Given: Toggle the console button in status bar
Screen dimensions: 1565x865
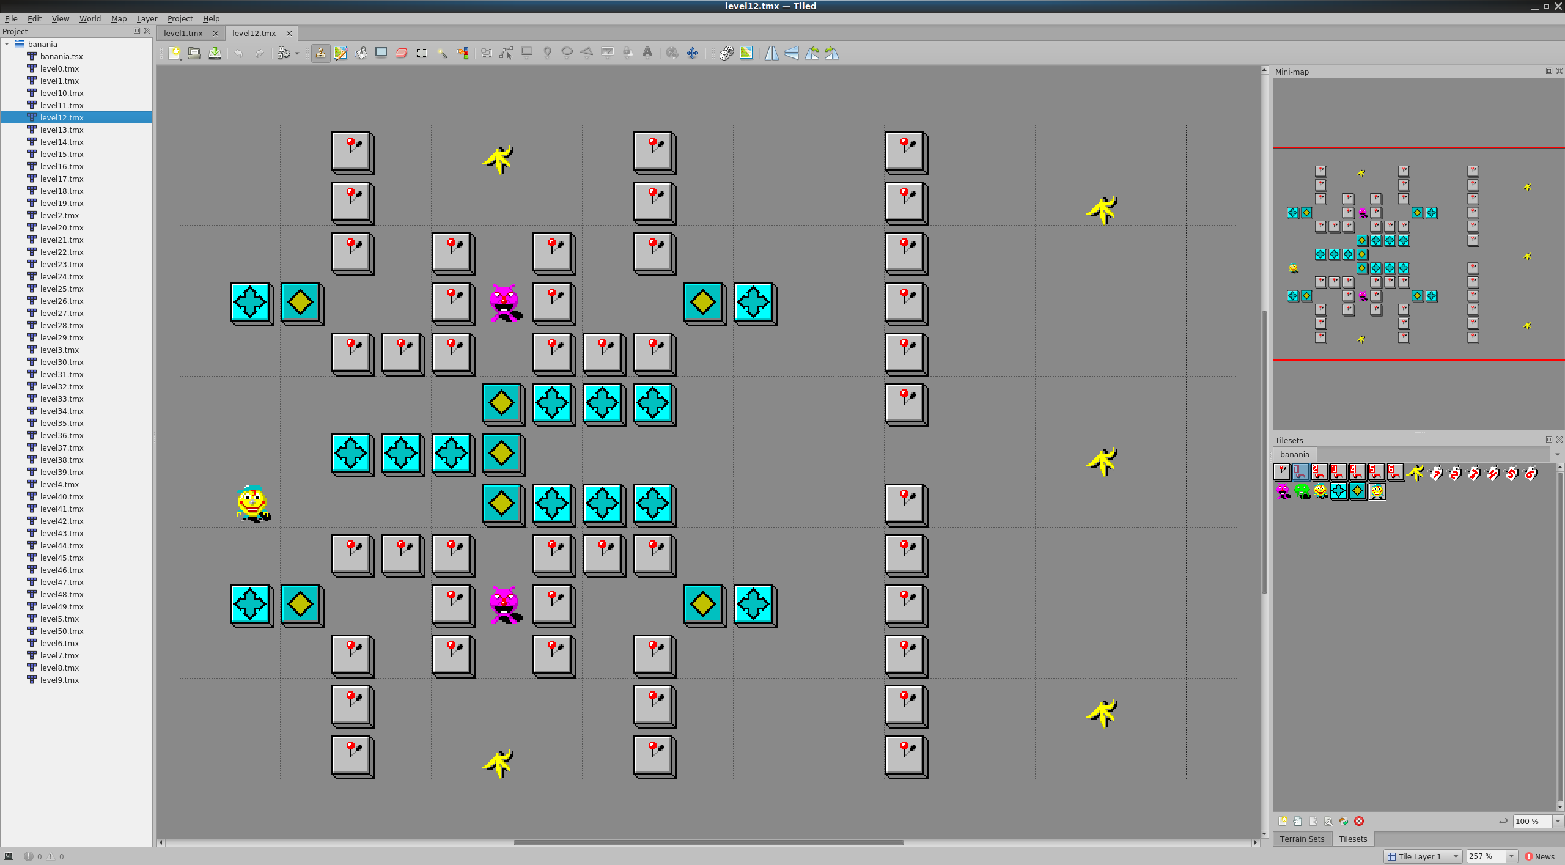Looking at the screenshot, I should (x=9, y=856).
